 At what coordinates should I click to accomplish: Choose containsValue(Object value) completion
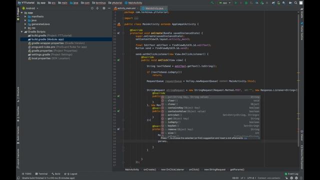210,111
